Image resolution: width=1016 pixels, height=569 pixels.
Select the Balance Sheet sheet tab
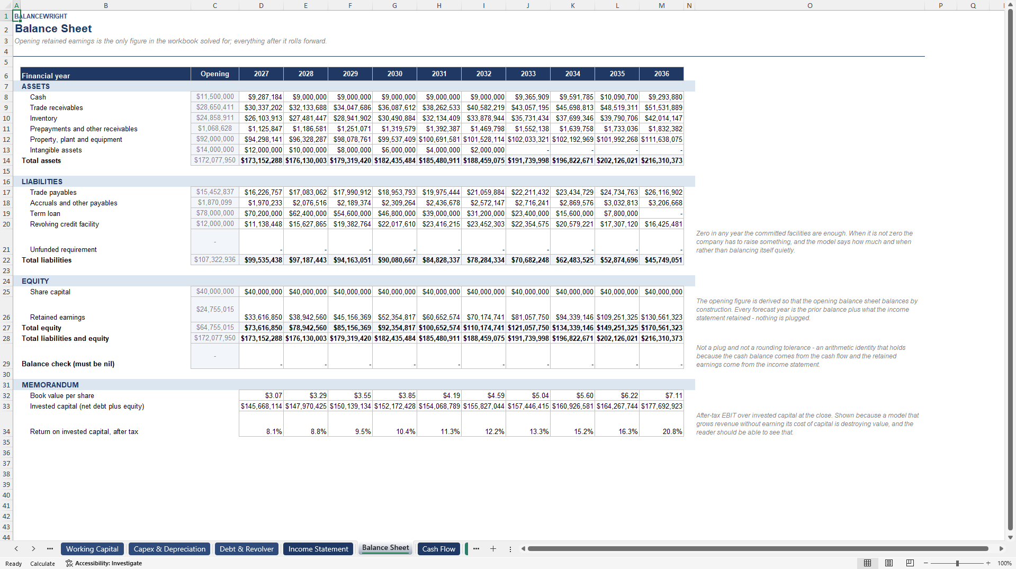tap(385, 548)
